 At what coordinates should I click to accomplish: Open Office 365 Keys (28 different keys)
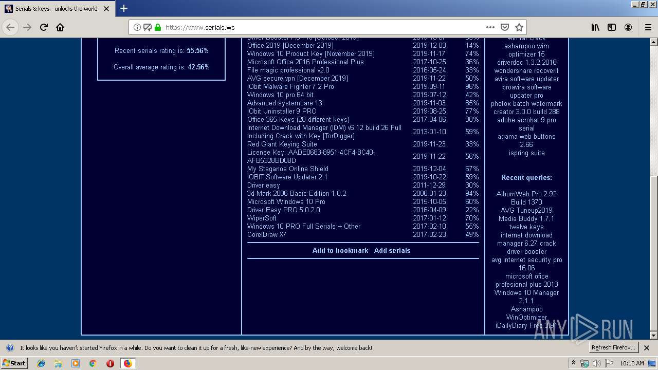[x=298, y=119]
